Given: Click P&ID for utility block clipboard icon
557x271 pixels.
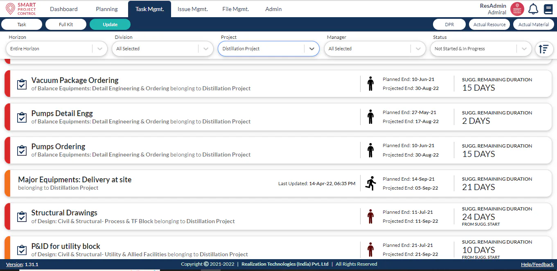Looking at the screenshot, I should (x=22, y=250).
